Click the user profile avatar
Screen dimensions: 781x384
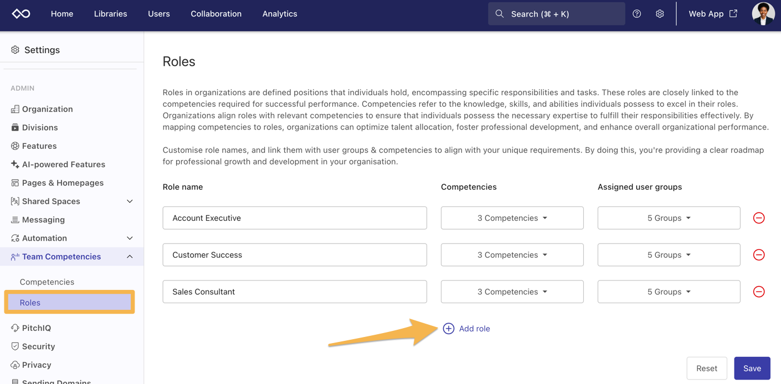point(763,14)
